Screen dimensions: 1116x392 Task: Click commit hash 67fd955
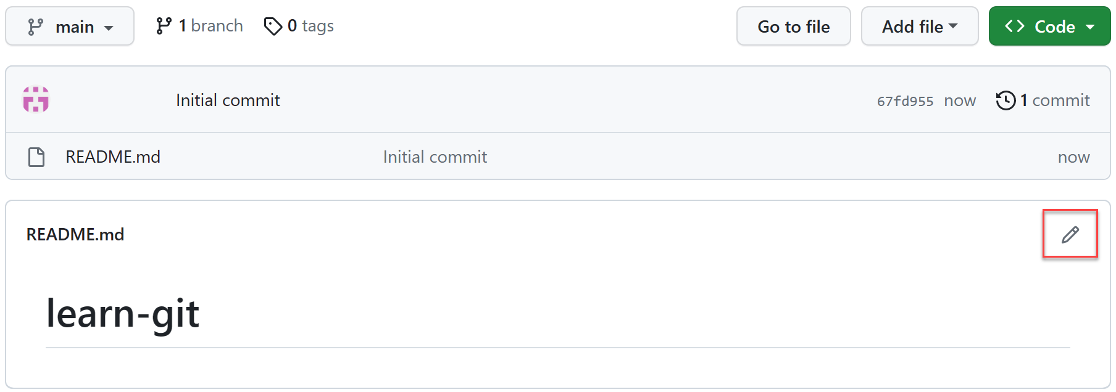904,100
